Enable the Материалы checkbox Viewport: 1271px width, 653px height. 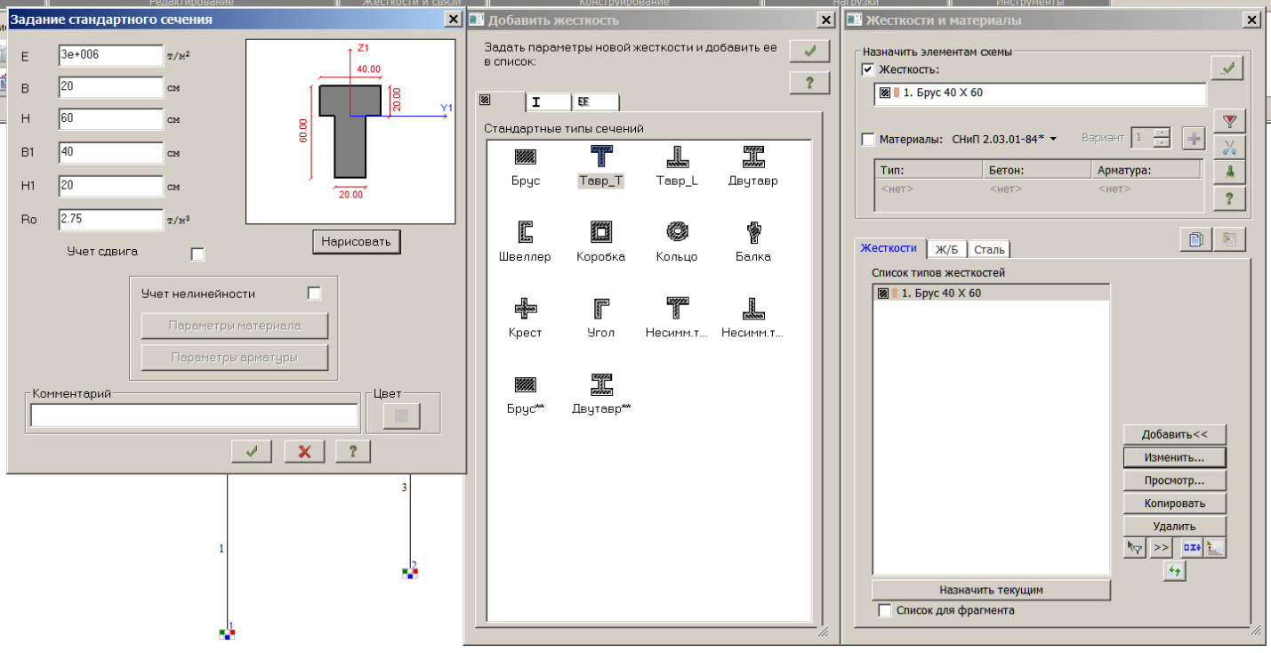868,139
